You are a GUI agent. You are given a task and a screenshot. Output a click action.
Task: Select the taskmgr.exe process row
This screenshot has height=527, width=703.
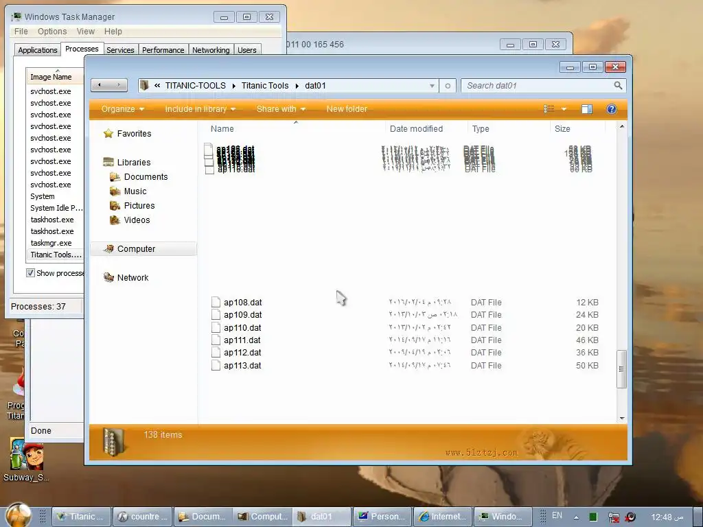coord(55,243)
